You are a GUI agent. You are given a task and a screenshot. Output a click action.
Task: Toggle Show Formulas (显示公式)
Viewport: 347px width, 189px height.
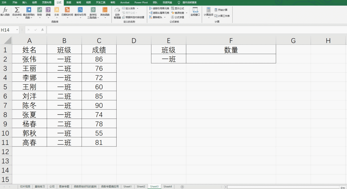178,8
